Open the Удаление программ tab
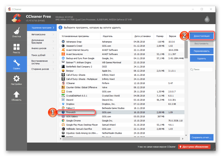This screenshot has height=157, width=222. click(42, 28)
